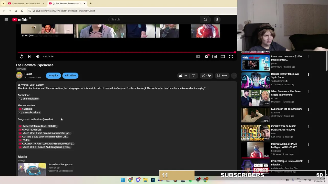The image size is (328, 184).
Task: Open Chrome from the taskbar
Action: (x=130, y=180)
